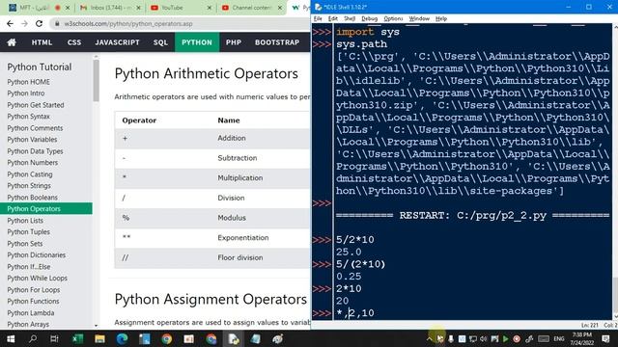618x347 pixels.
Task: Open the File menu in IDLE Shell
Action: [x=318, y=18]
